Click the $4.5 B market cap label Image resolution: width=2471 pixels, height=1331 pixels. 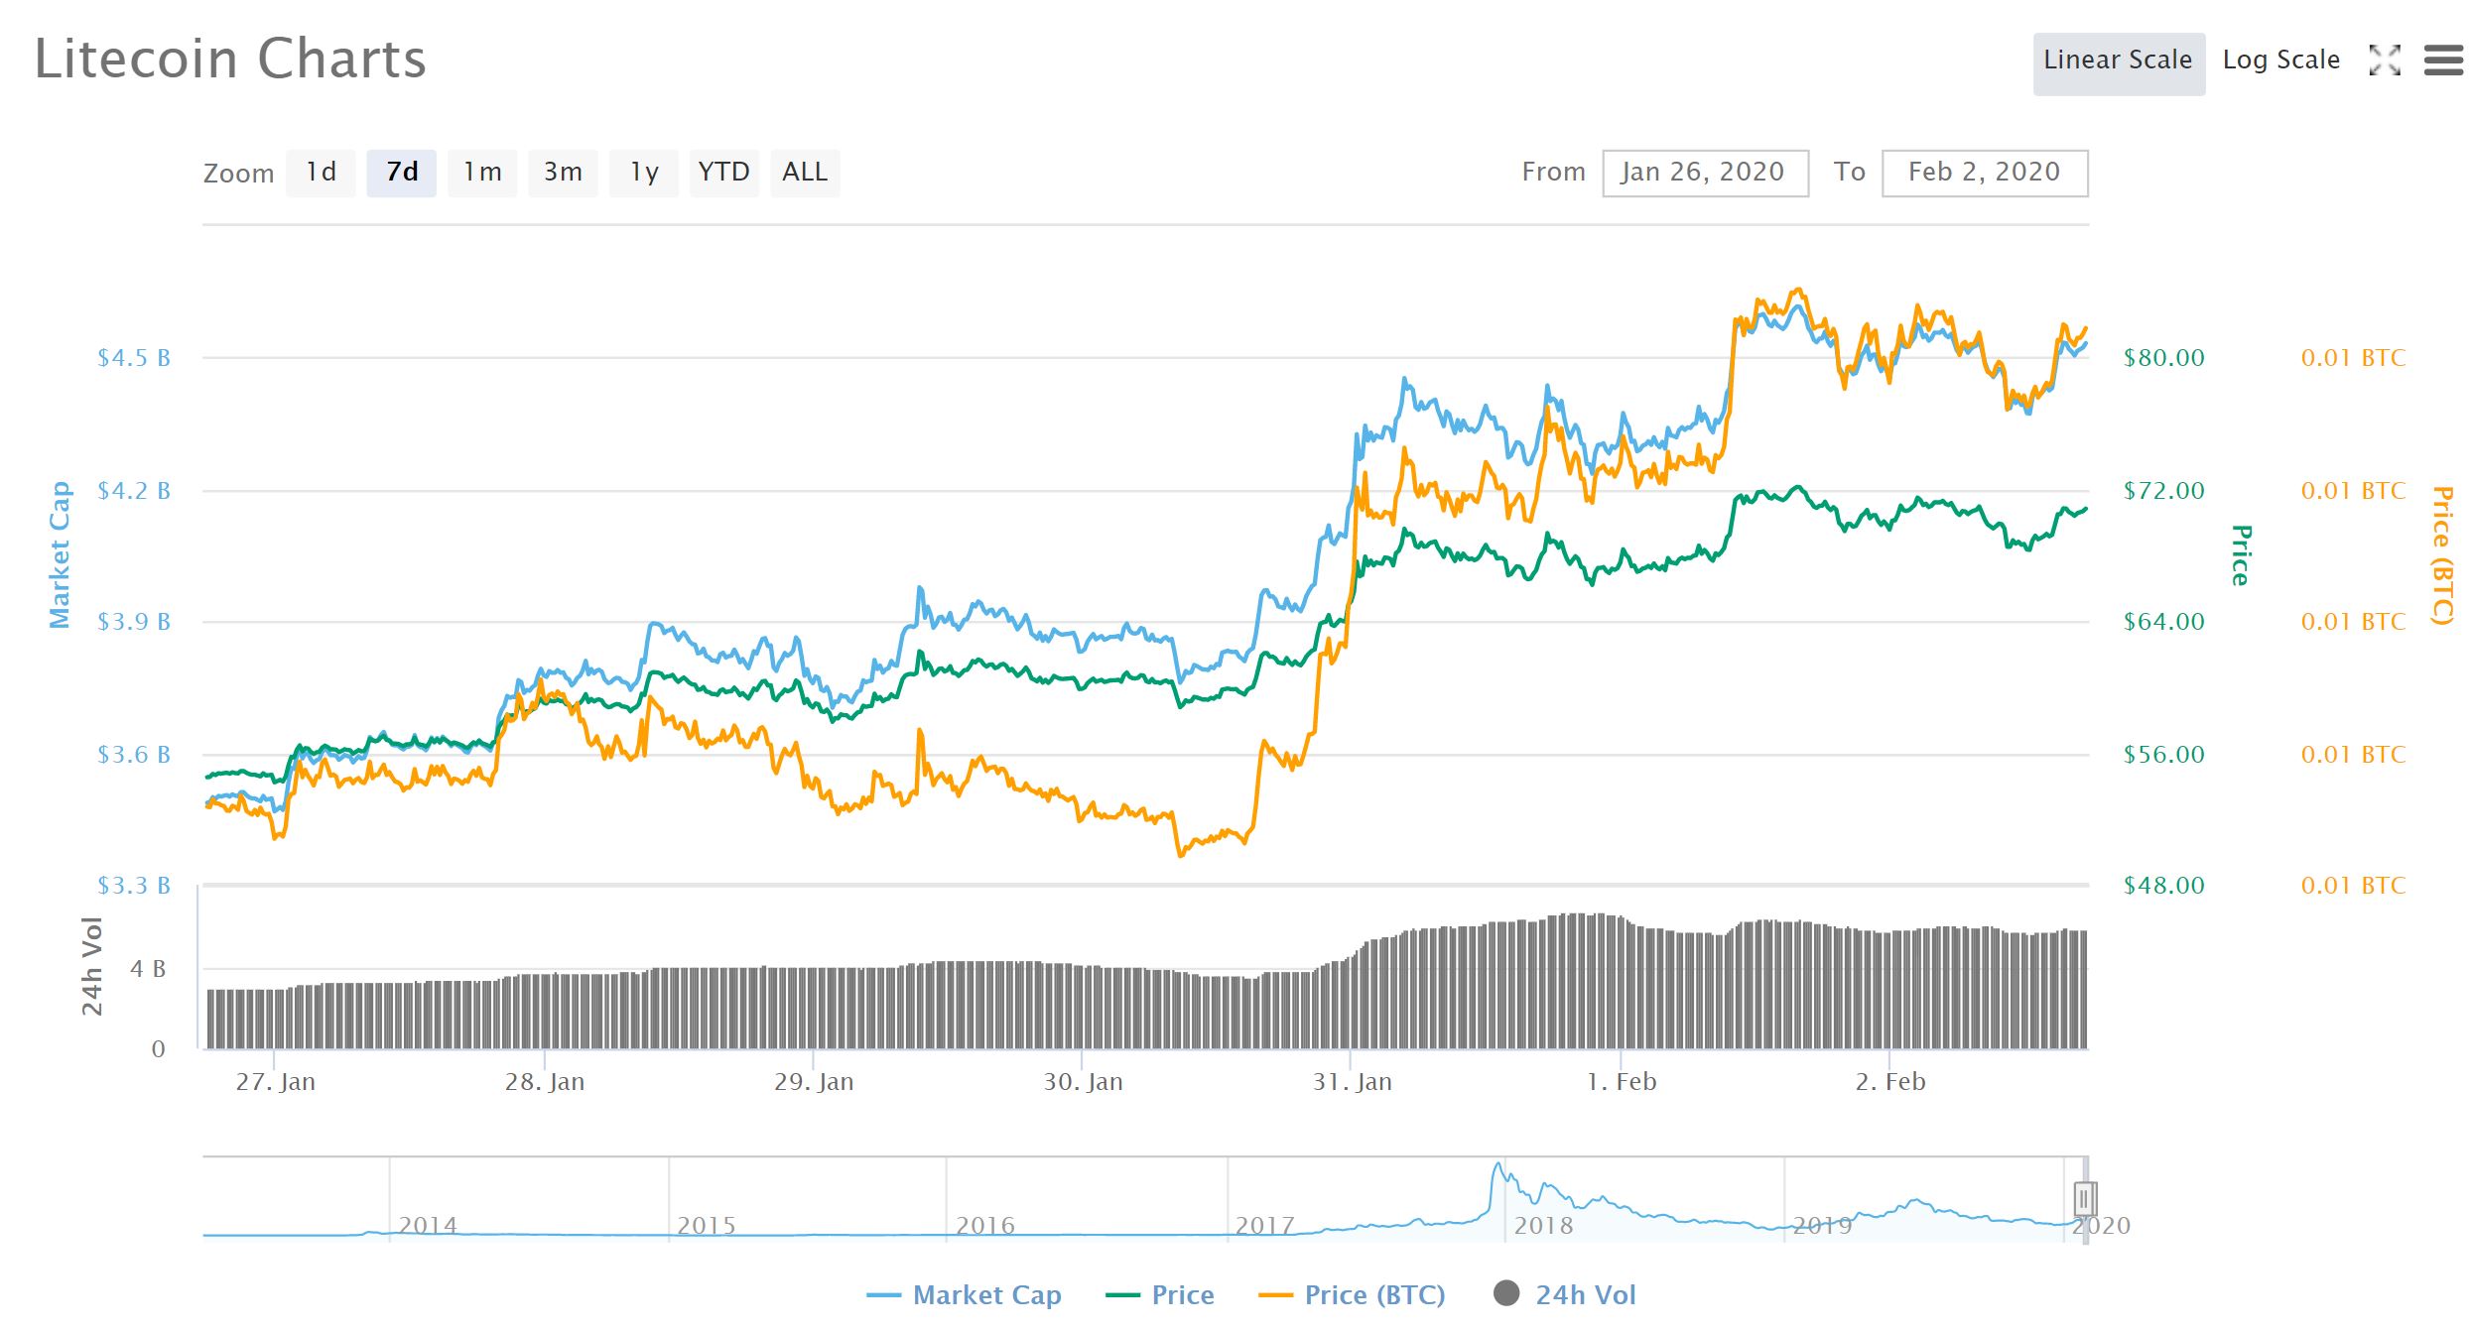(134, 358)
